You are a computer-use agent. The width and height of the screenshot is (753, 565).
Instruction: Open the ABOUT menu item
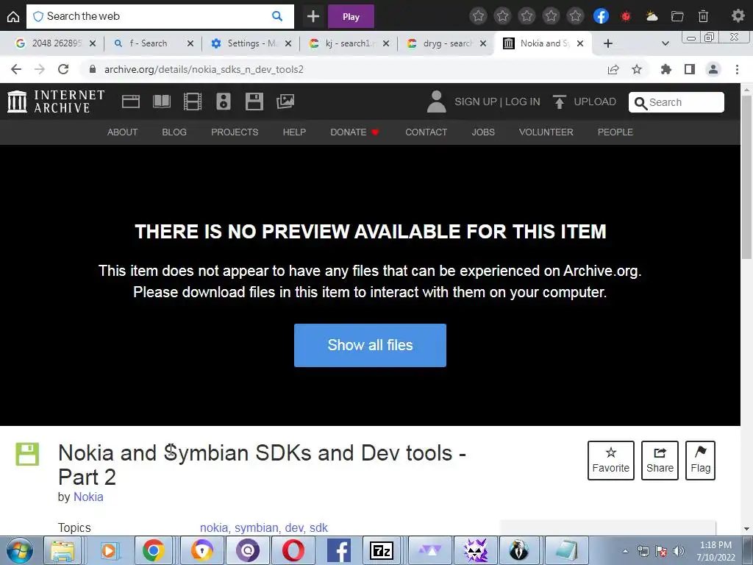pos(123,132)
